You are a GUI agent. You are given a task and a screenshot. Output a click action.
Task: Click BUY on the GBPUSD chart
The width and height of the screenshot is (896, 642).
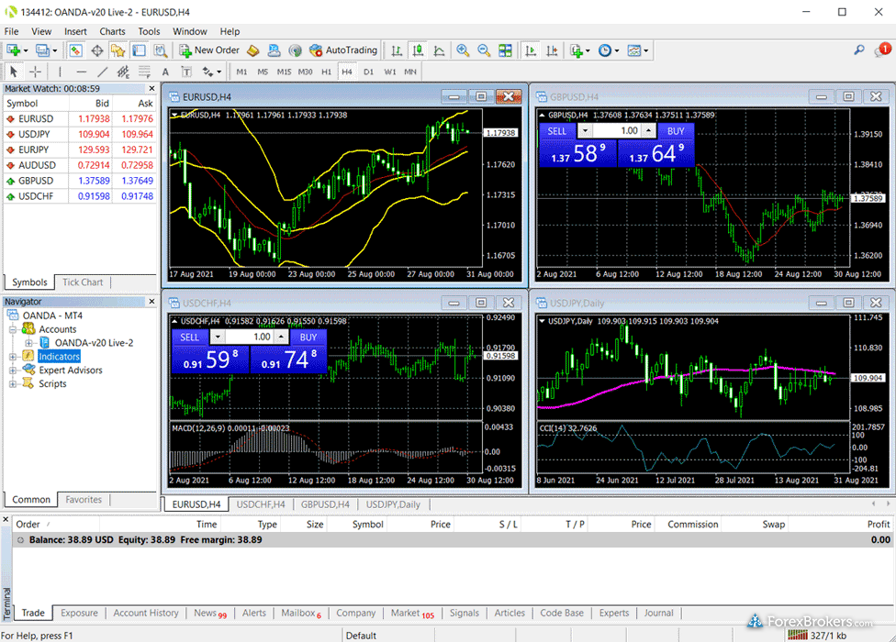pos(675,131)
